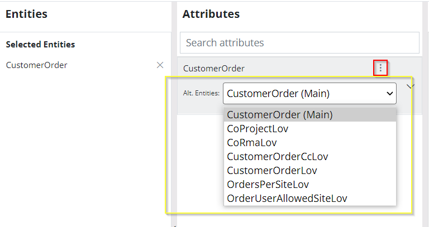429x227 pixels.
Task: Click the divider between Entities and Attributes
Action: coord(174,112)
